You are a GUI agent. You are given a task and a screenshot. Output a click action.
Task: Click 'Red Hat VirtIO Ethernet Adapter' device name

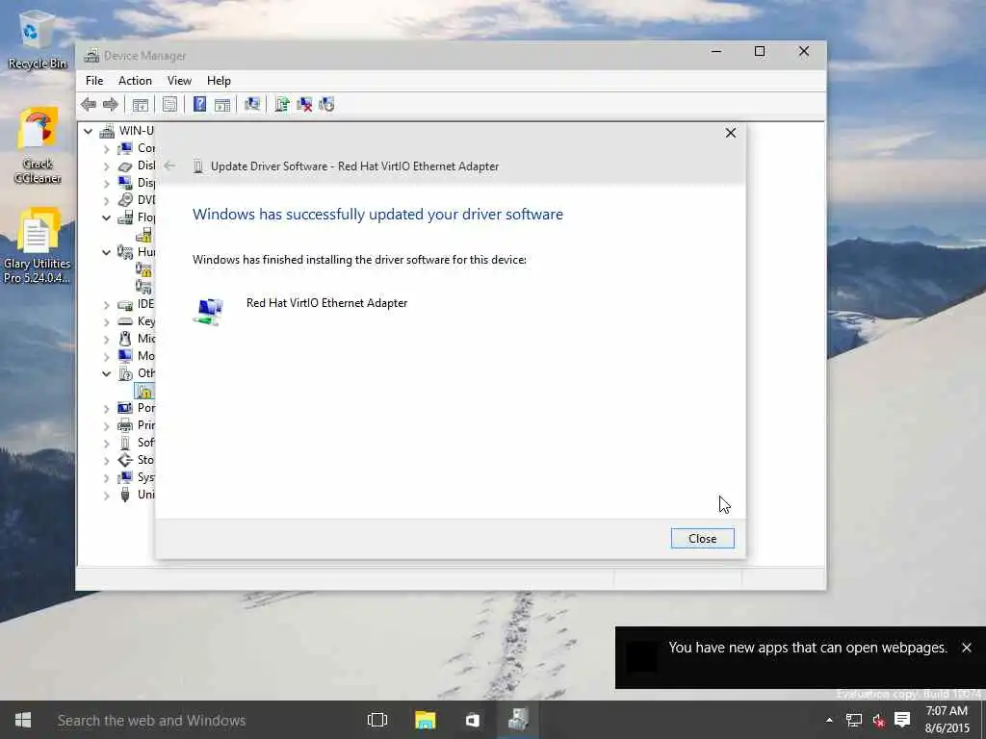click(326, 303)
